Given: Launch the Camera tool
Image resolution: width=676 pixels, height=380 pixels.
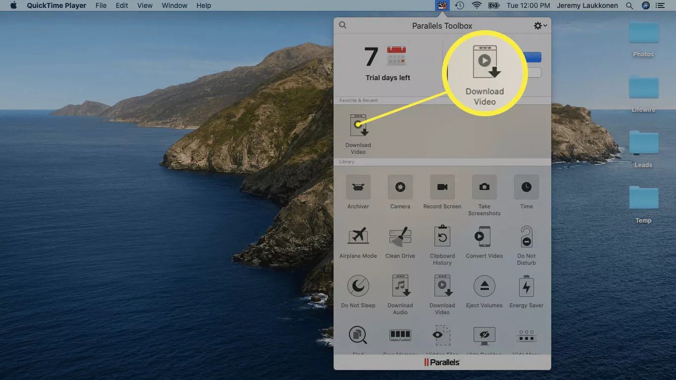Looking at the screenshot, I should pos(400,188).
